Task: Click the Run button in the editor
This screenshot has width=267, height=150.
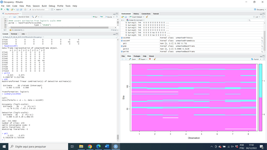Action: [95, 17]
